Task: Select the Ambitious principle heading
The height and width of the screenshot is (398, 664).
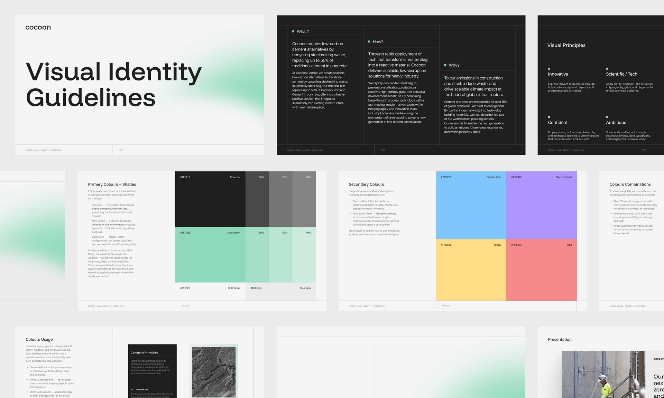Action: point(616,122)
